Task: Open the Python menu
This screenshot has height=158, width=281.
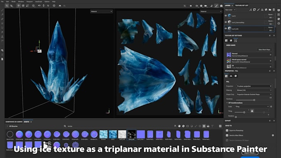Action: point(47,1)
